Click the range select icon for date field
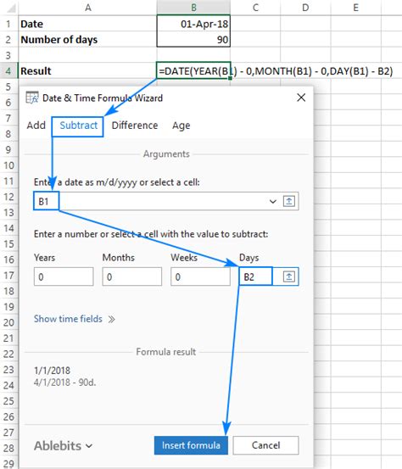The width and height of the screenshot is (402, 469). [x=288, y=201]
